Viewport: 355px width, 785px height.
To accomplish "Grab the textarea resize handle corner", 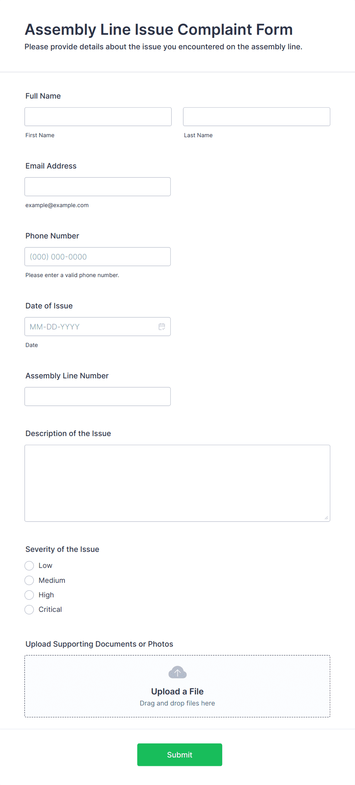I will (326, 518).
